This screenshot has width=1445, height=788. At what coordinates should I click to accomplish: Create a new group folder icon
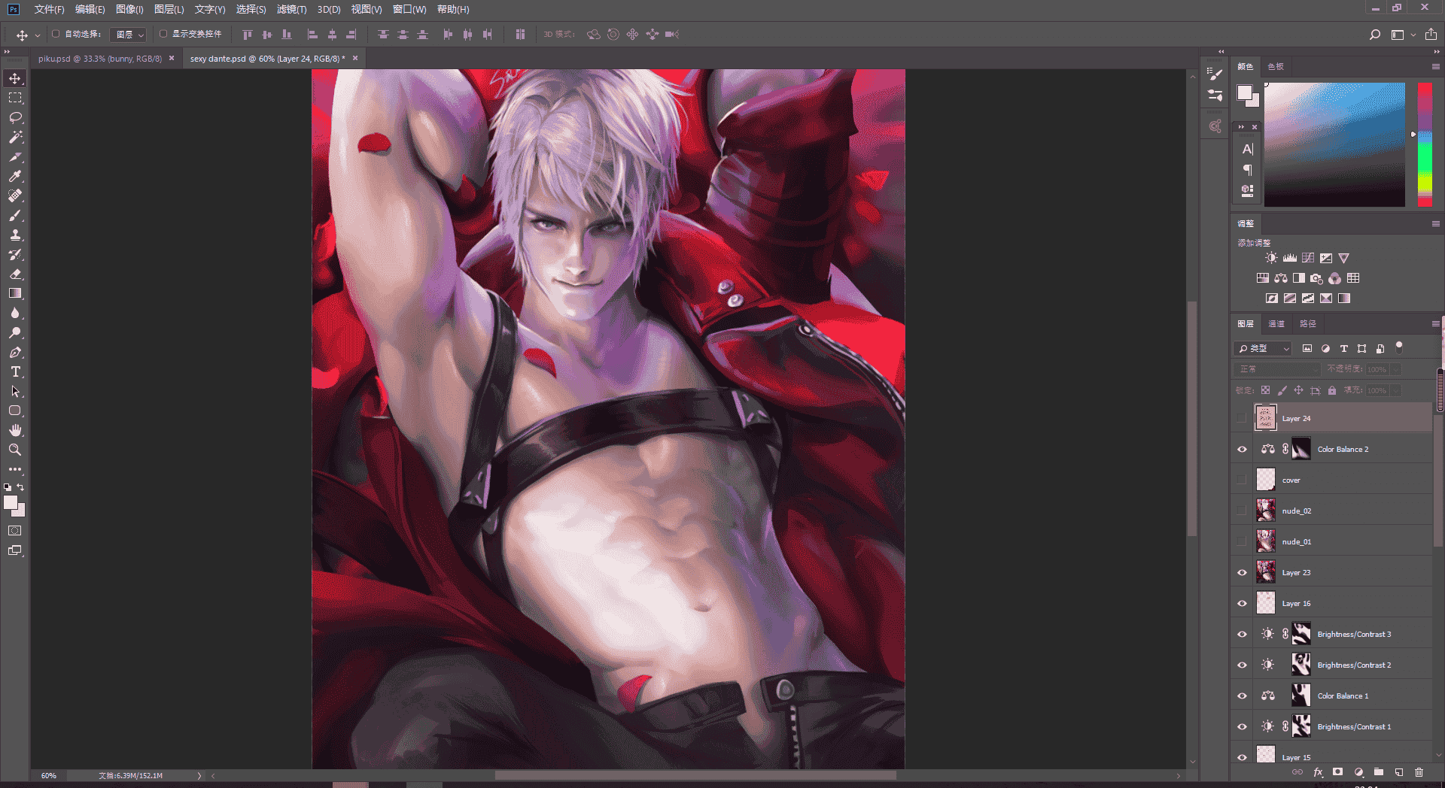tap(1379, 772)
